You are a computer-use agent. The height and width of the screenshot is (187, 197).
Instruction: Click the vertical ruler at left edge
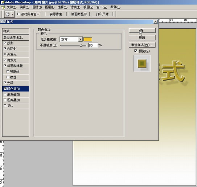2,163
